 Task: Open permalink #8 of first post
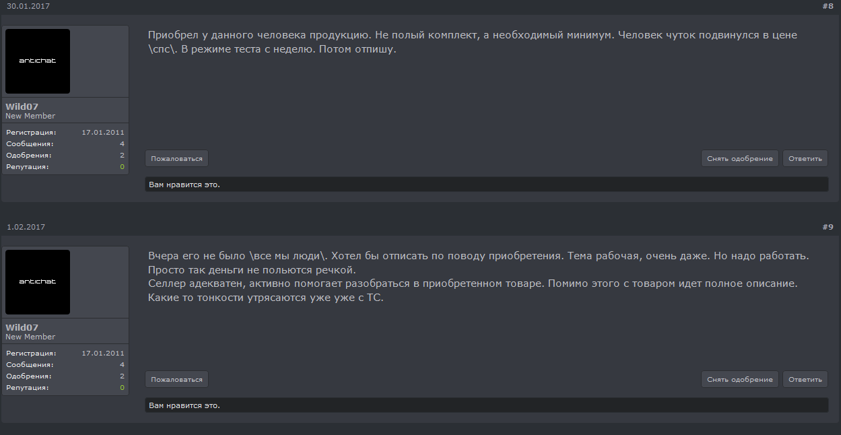(x=828, y=6)
